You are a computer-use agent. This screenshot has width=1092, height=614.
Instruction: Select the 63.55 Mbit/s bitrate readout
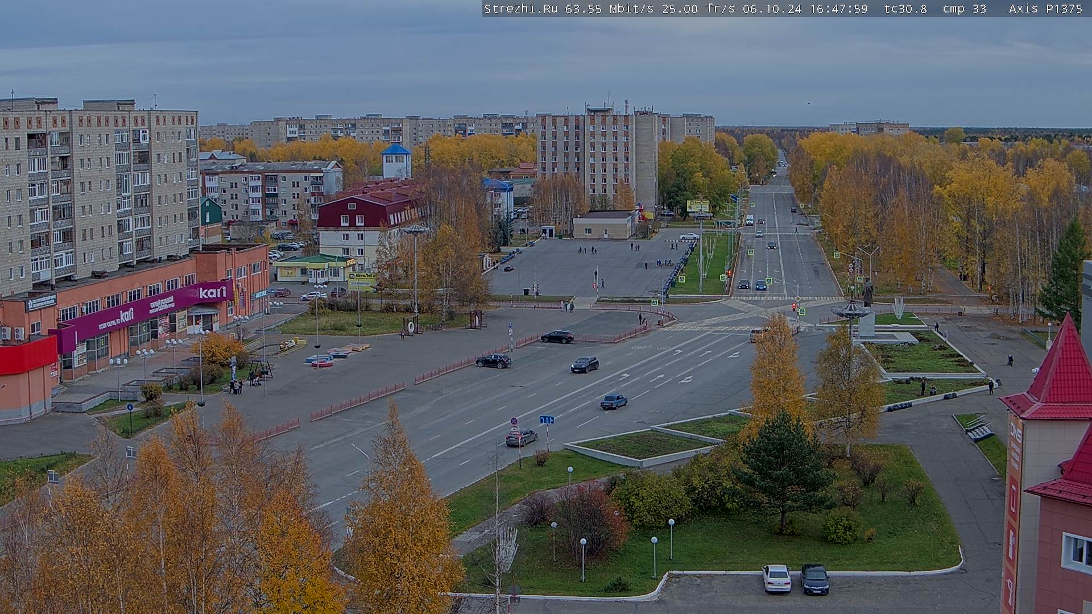click(609, 9)
